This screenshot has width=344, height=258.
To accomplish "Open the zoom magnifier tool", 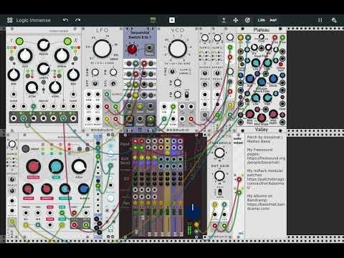I will pyautogui.click(x=334, y=20).
